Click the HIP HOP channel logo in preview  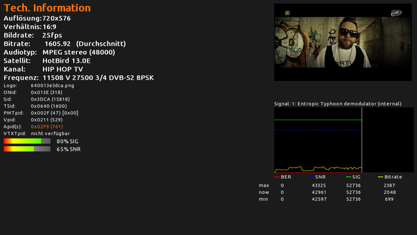tap(396, 13)
